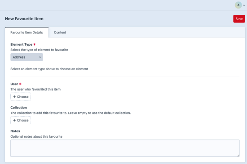Click 'Optional notes about this favourite' text
247x164 pixels.
(x=36, y=137)
